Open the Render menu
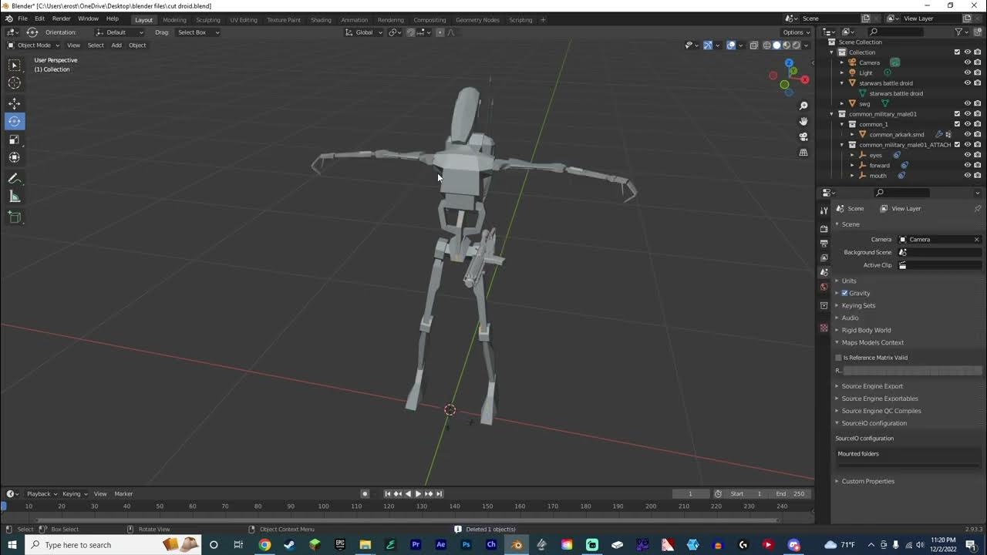This screenshot has height=555, width=987. tap(62, 18)
